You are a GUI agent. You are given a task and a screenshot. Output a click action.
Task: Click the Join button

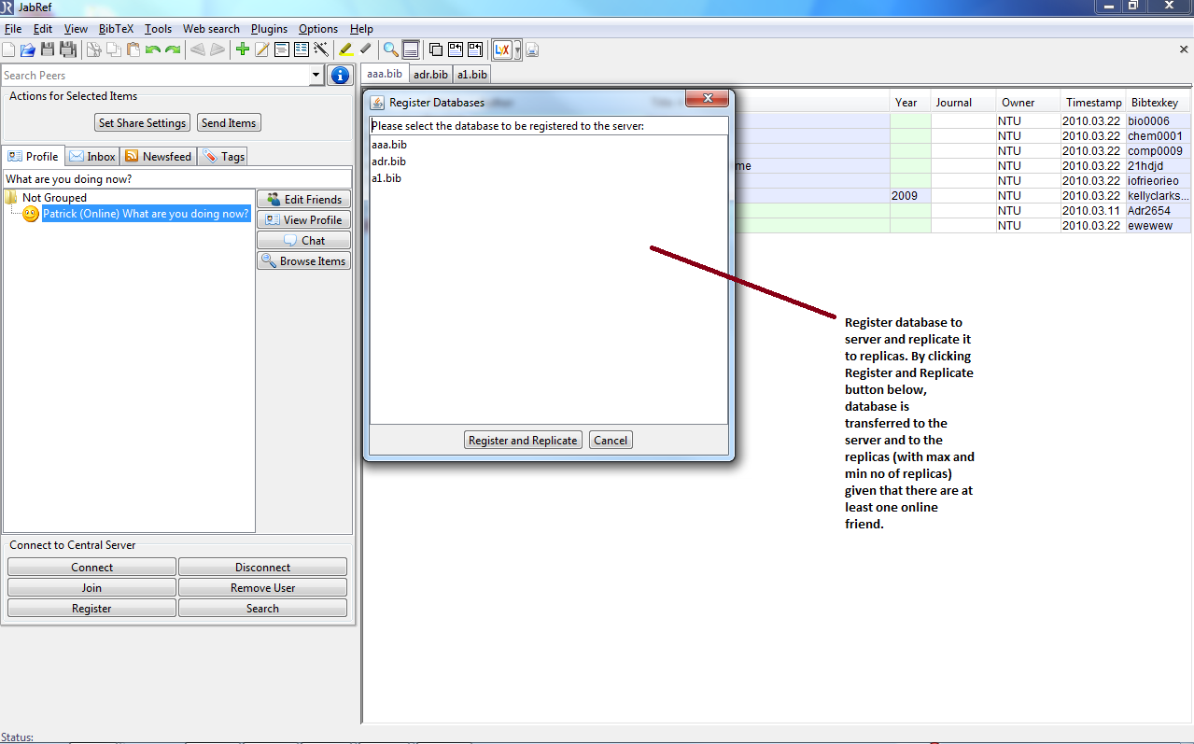(x=91, y=587)
